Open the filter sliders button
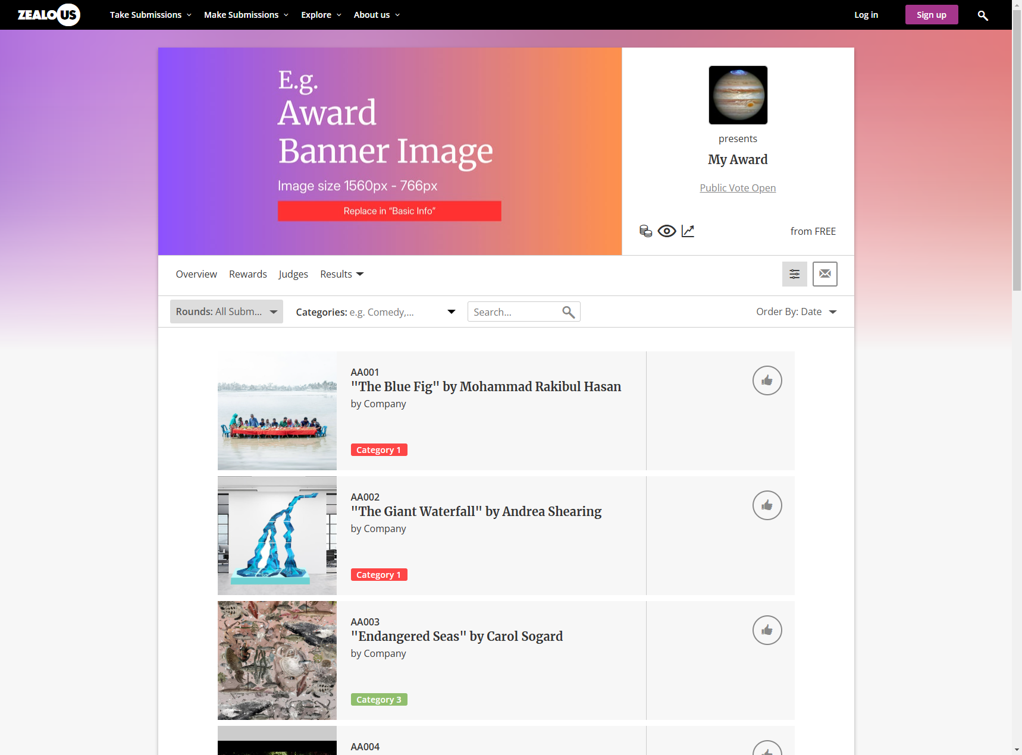 tap(795, 274)
